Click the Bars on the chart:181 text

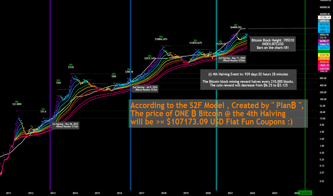pos(273,48)
